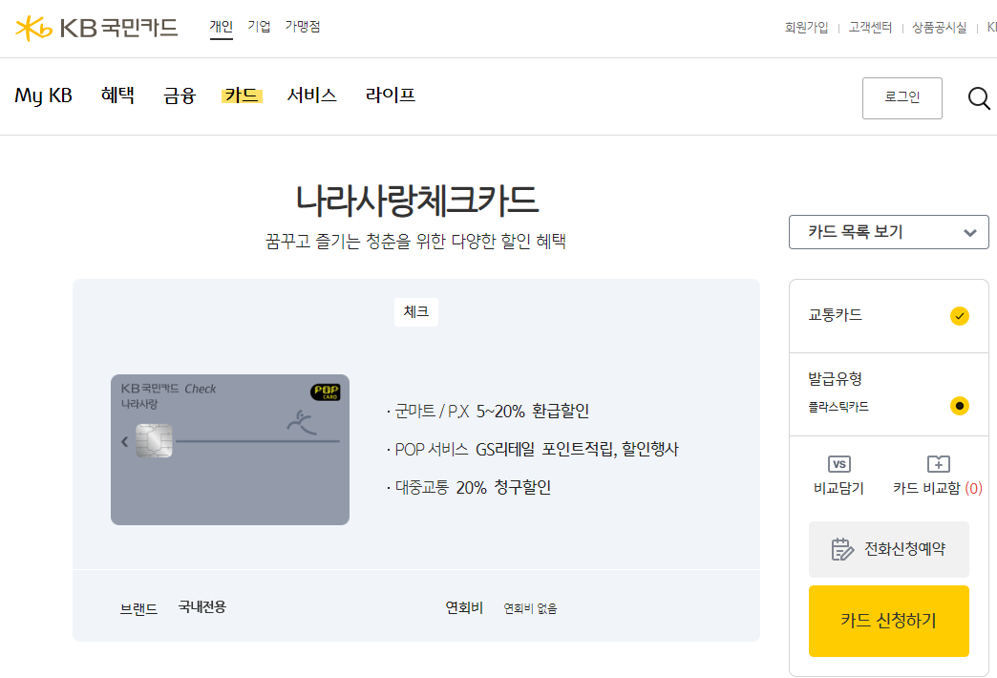Image resolution: width=997 pixels, height=678 pixels.
Task: Switch to 개인 tab
Action: point(222,27)
